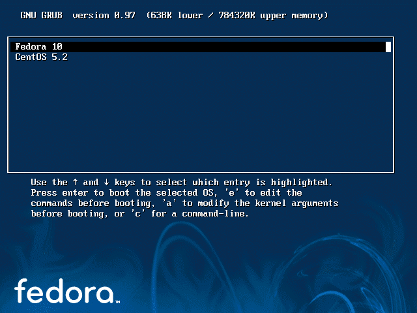Click the white cursor block in the highlighted row
The image size is (417, 313).
pyautogui.click(x=388, y=47)
